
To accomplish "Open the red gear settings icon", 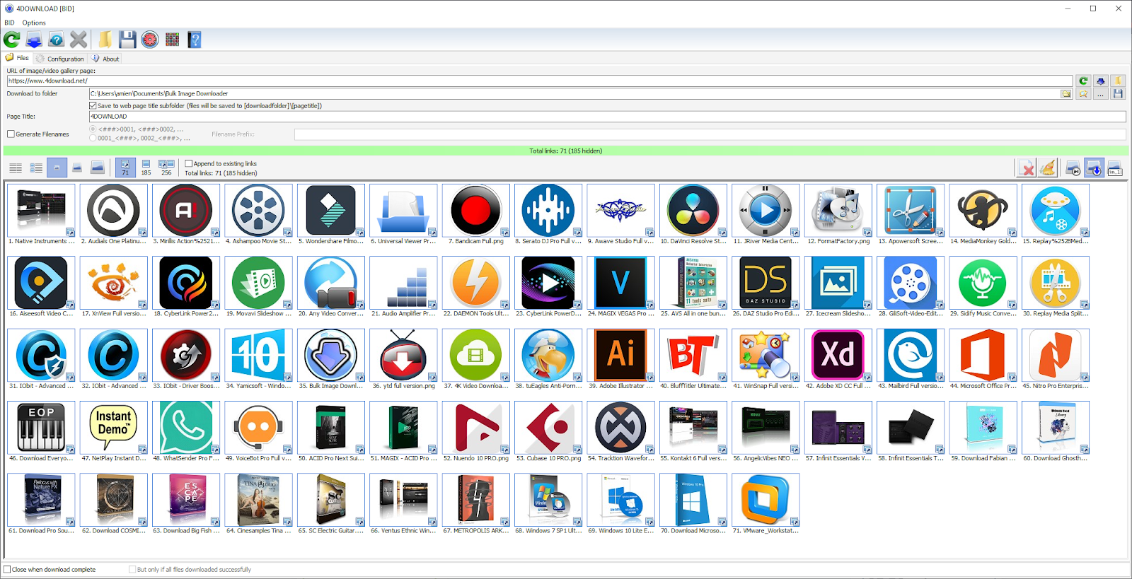I will click(150, 40).
